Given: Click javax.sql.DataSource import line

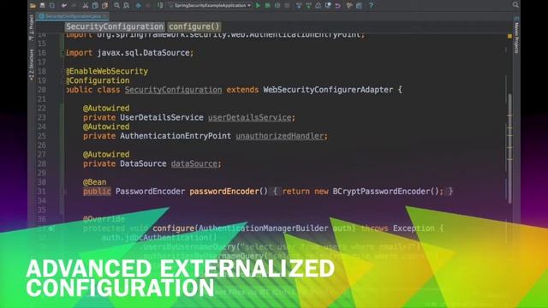Looking at the screenshot, I should [129, 53].
